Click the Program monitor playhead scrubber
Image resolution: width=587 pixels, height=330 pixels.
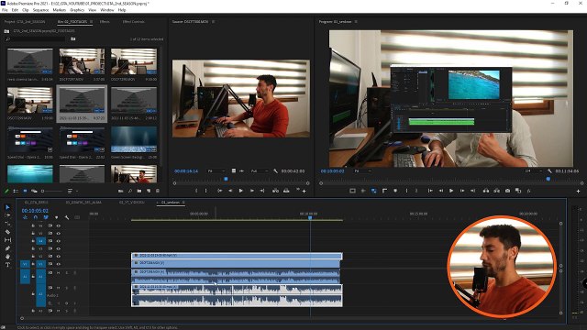pyautogui.click(x=548, y=180)
